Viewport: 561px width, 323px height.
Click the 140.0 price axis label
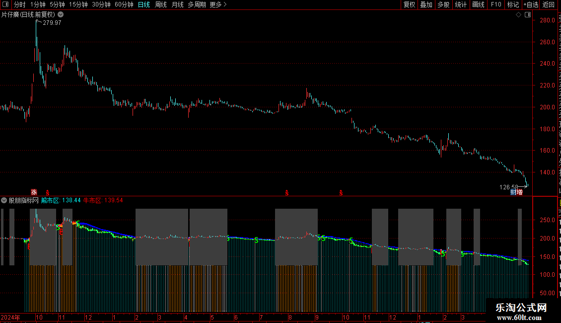tap(548, 172)
